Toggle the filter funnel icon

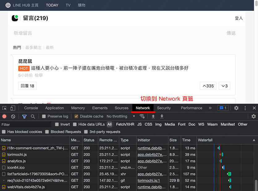(24, 117)
